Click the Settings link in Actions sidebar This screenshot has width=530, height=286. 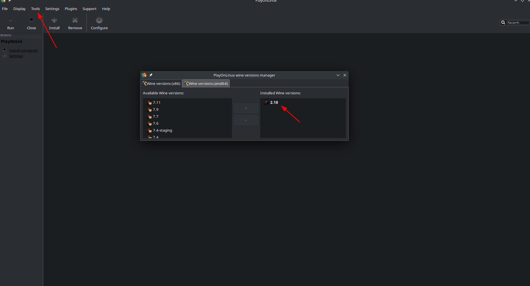pos(16,56)
